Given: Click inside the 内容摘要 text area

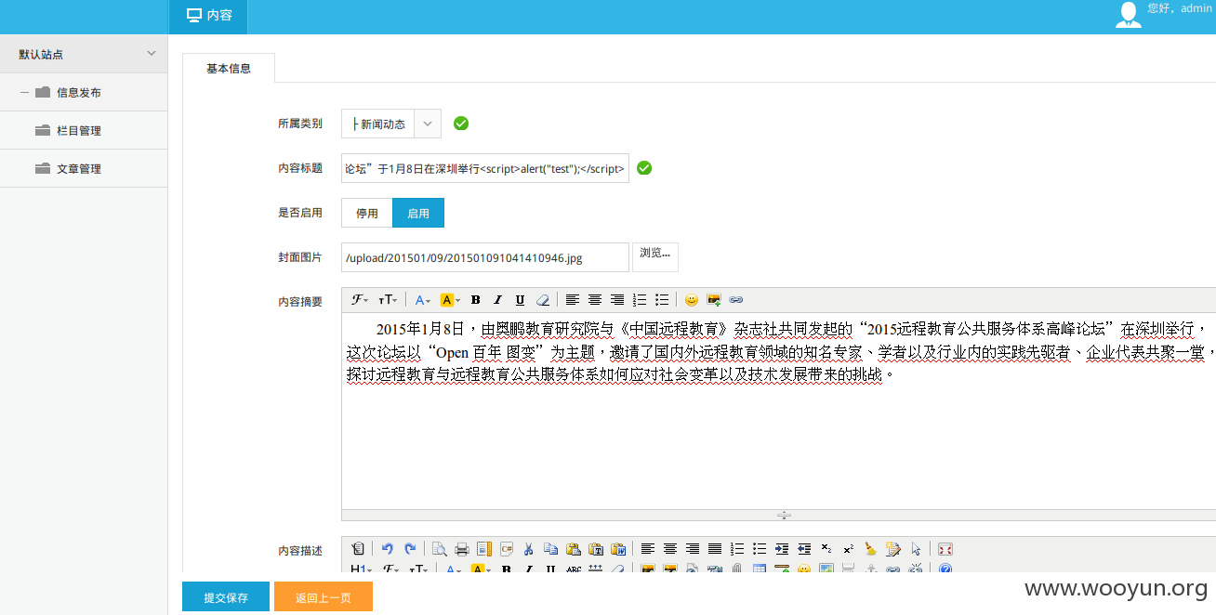Looking at the screenshot, I should tap(779, 410).
